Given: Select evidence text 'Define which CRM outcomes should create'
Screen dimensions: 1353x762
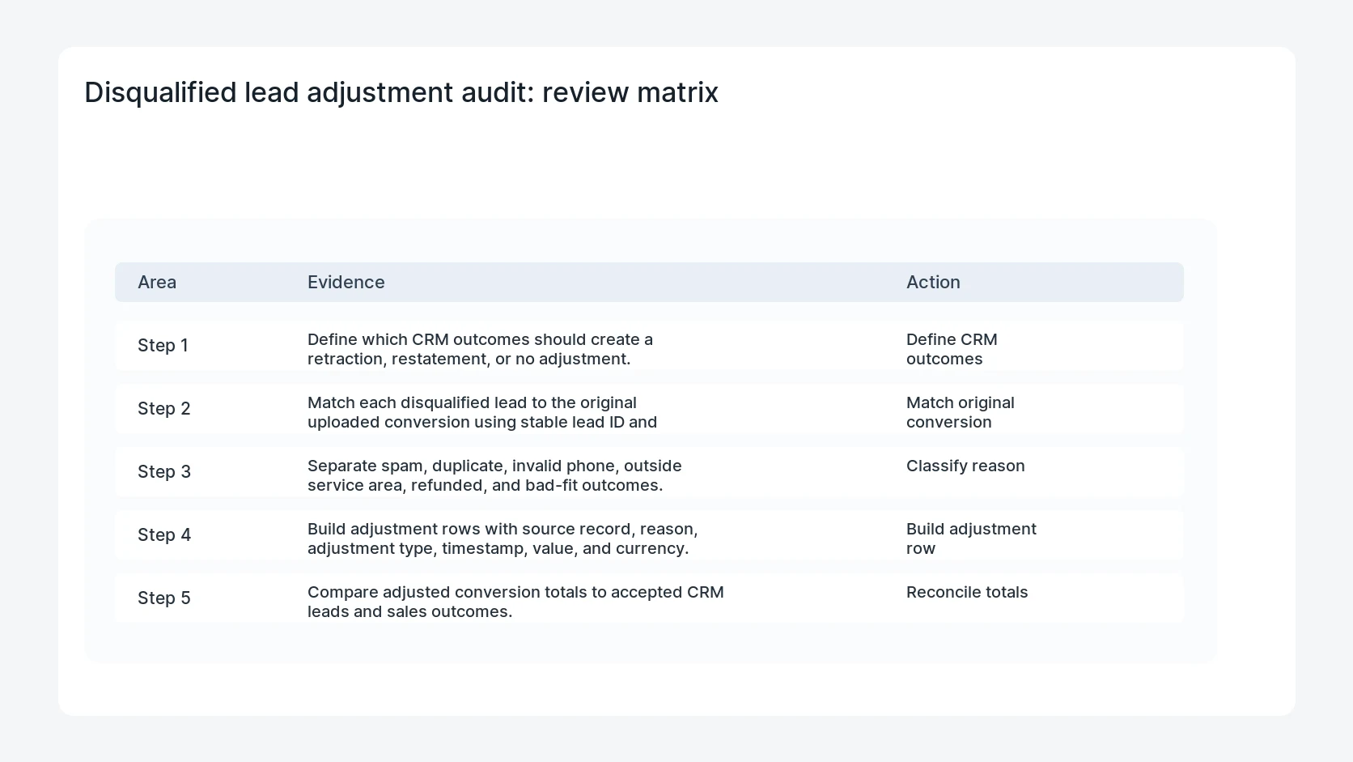Looking at the screenshot, I should point(473,339).
